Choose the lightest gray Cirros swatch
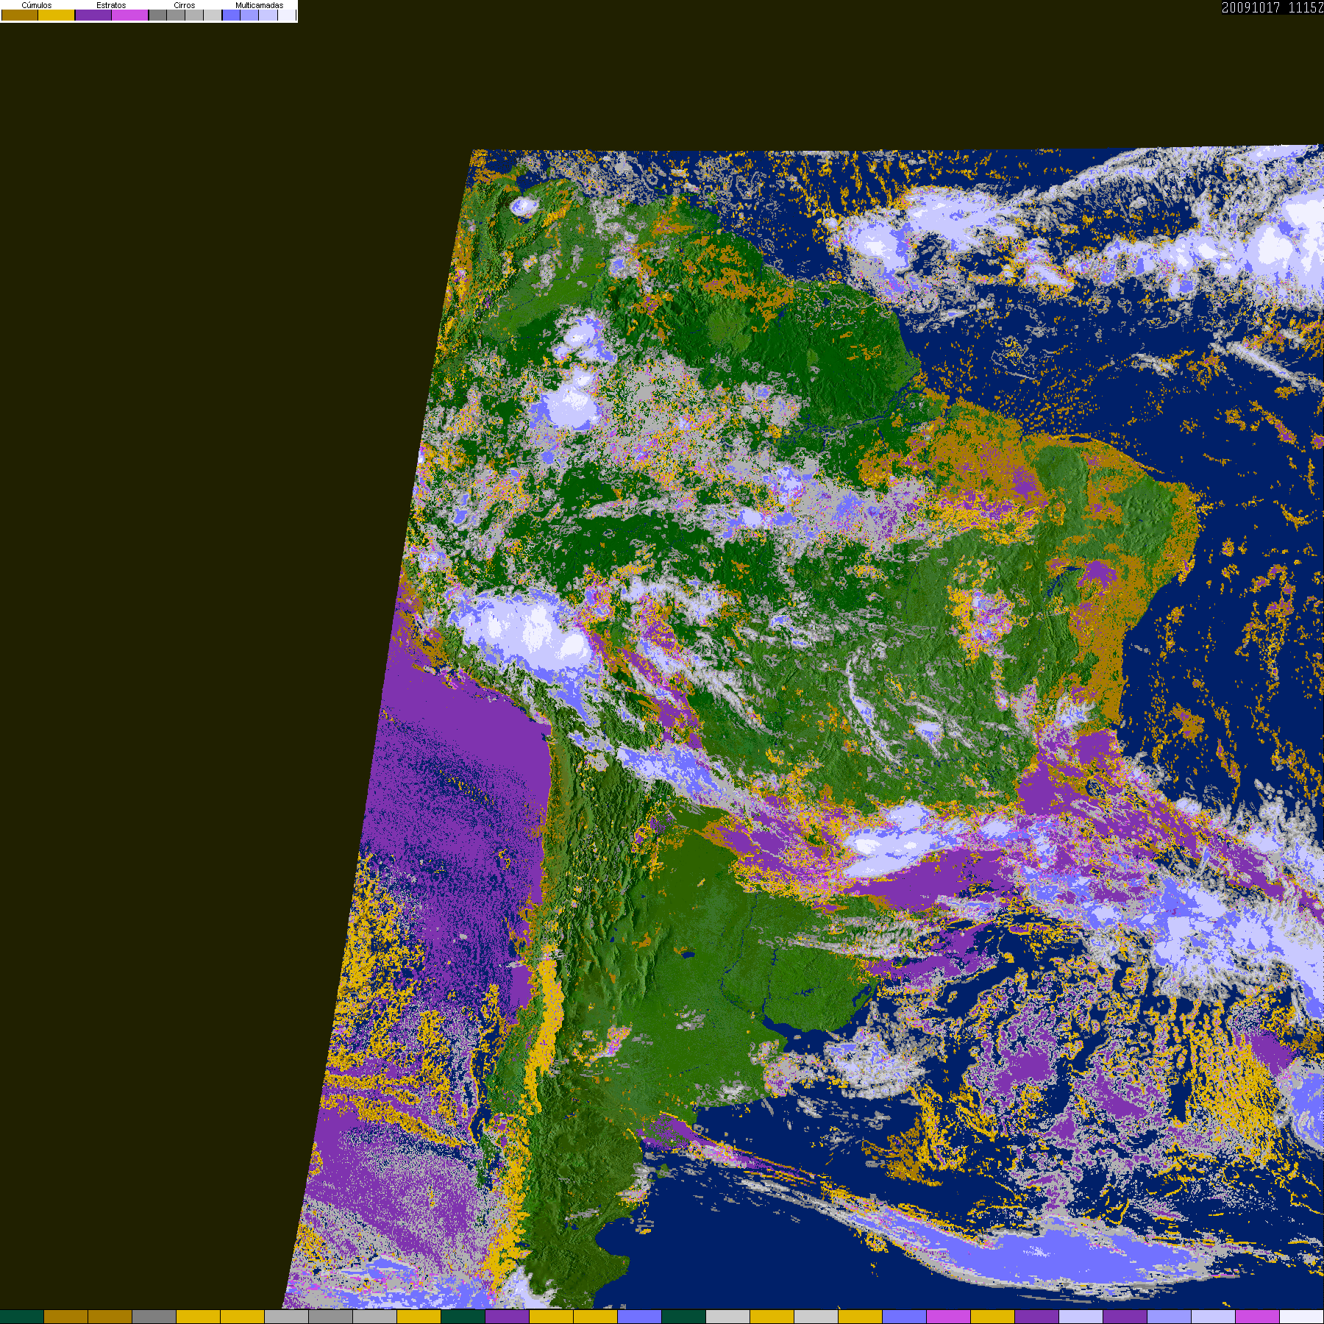Screen dimensions: 1324x1324 [213, 15]
